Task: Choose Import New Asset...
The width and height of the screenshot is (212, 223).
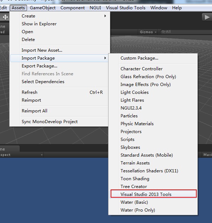Action: [x=59, y=50]
